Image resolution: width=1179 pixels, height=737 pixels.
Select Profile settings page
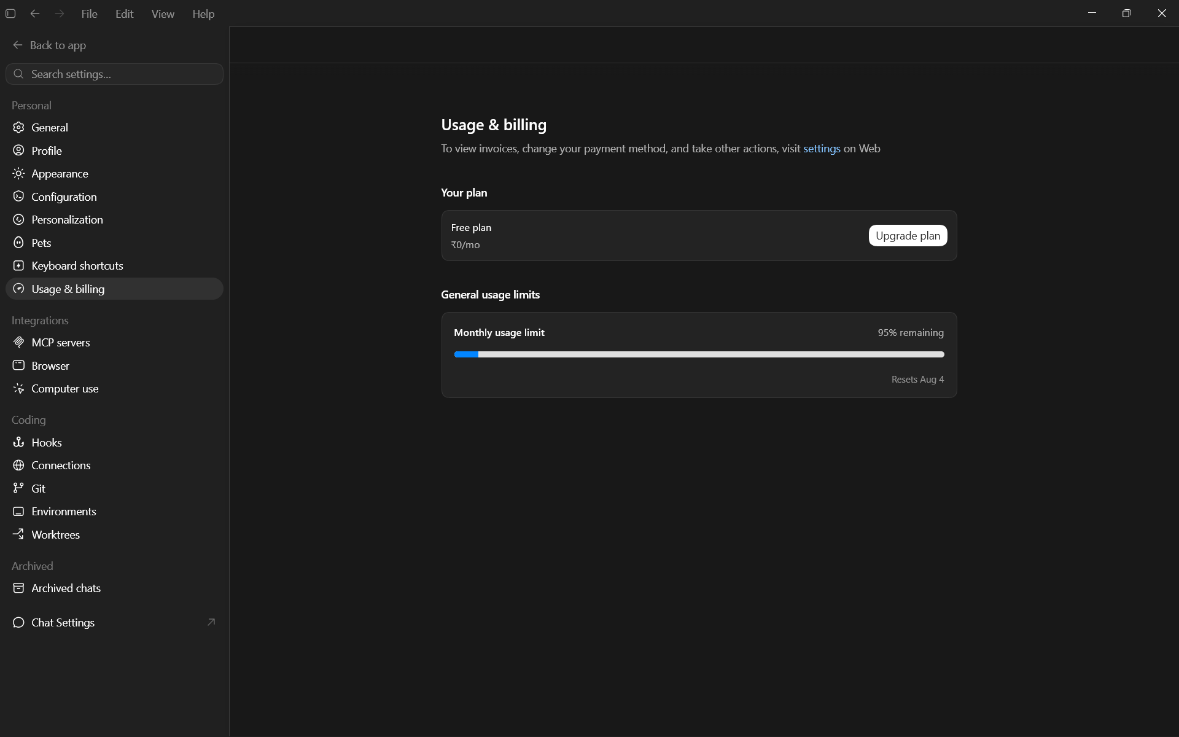pos(114,150)
